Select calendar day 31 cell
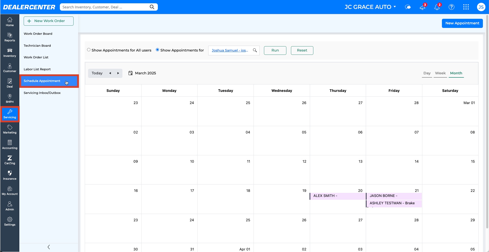 coord(169,247)
